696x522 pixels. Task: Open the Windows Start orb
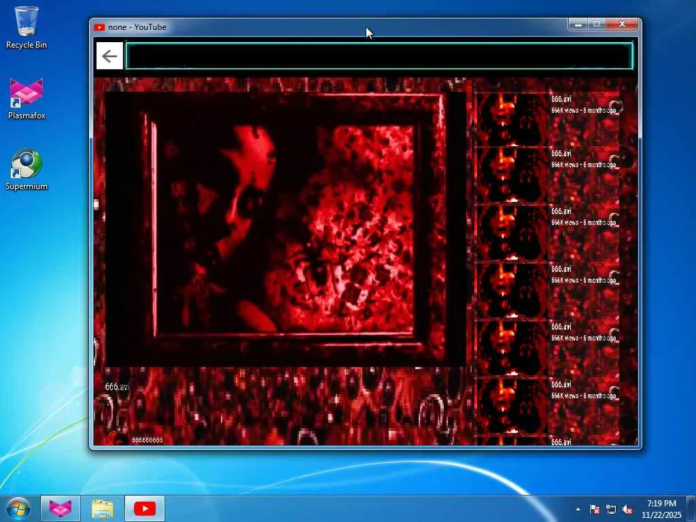18,508
